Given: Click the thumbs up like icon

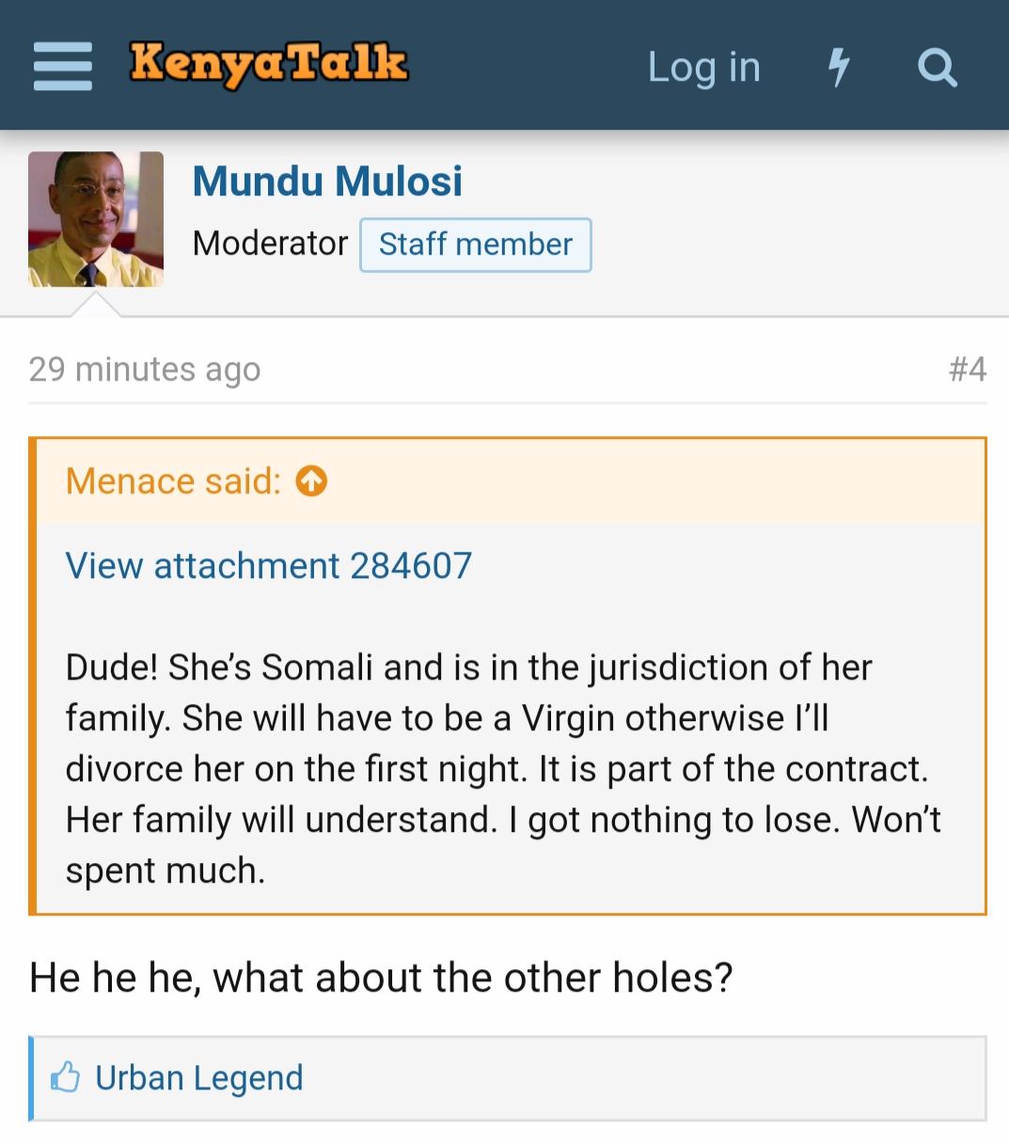Looking at the screenshot, I should [65, 1077].
